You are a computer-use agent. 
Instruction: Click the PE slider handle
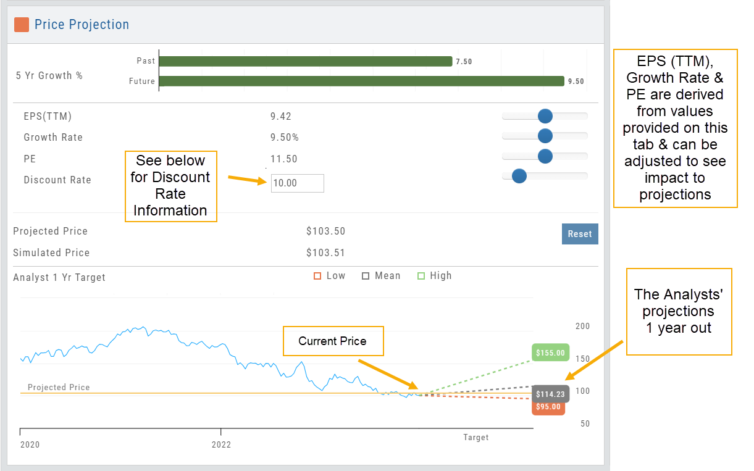[545, 157]
